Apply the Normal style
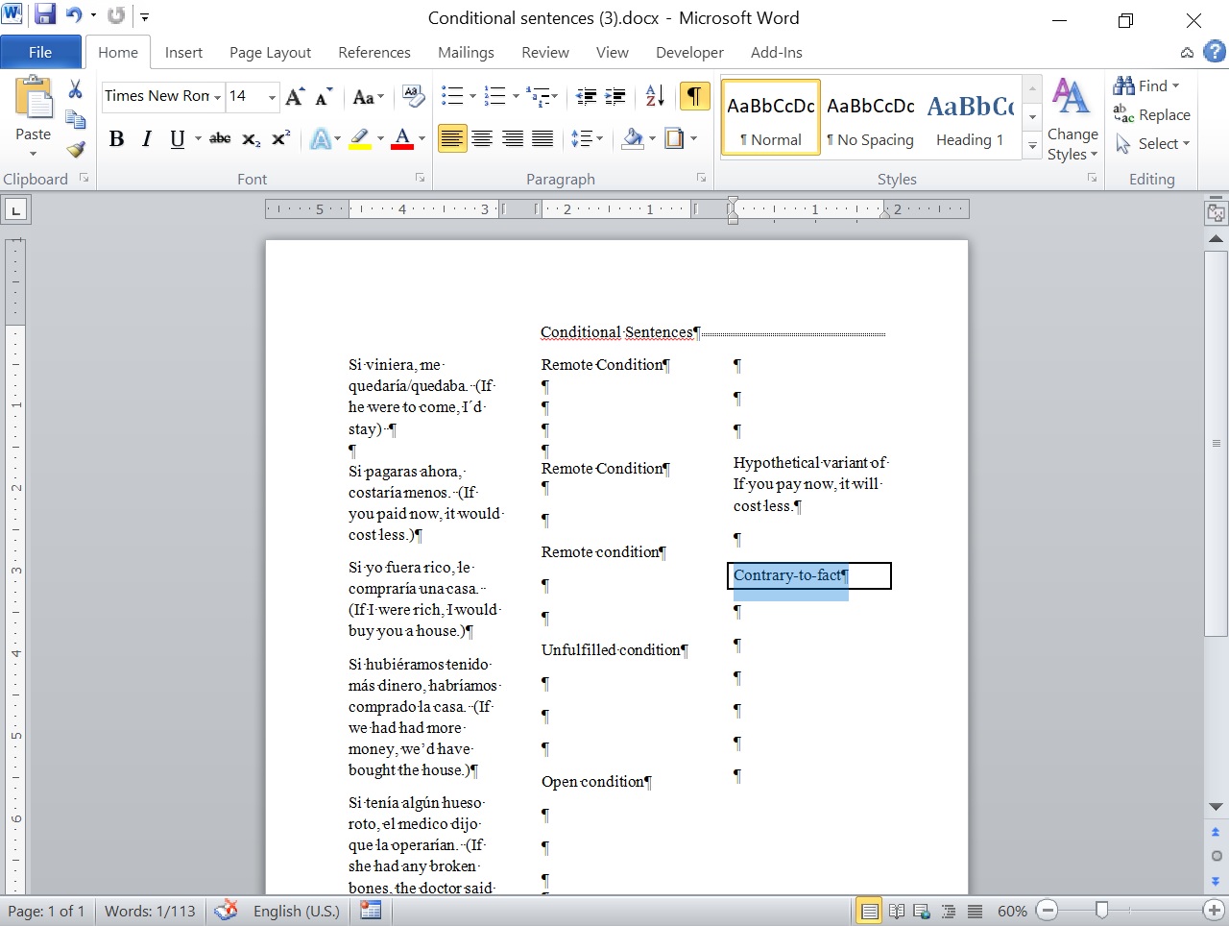 (x=770, y=117)
